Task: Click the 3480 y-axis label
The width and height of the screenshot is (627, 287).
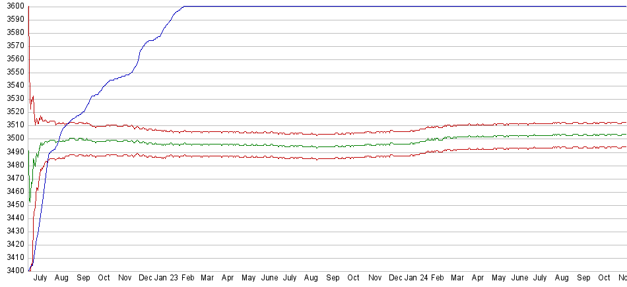Action: tap(13, 164)
